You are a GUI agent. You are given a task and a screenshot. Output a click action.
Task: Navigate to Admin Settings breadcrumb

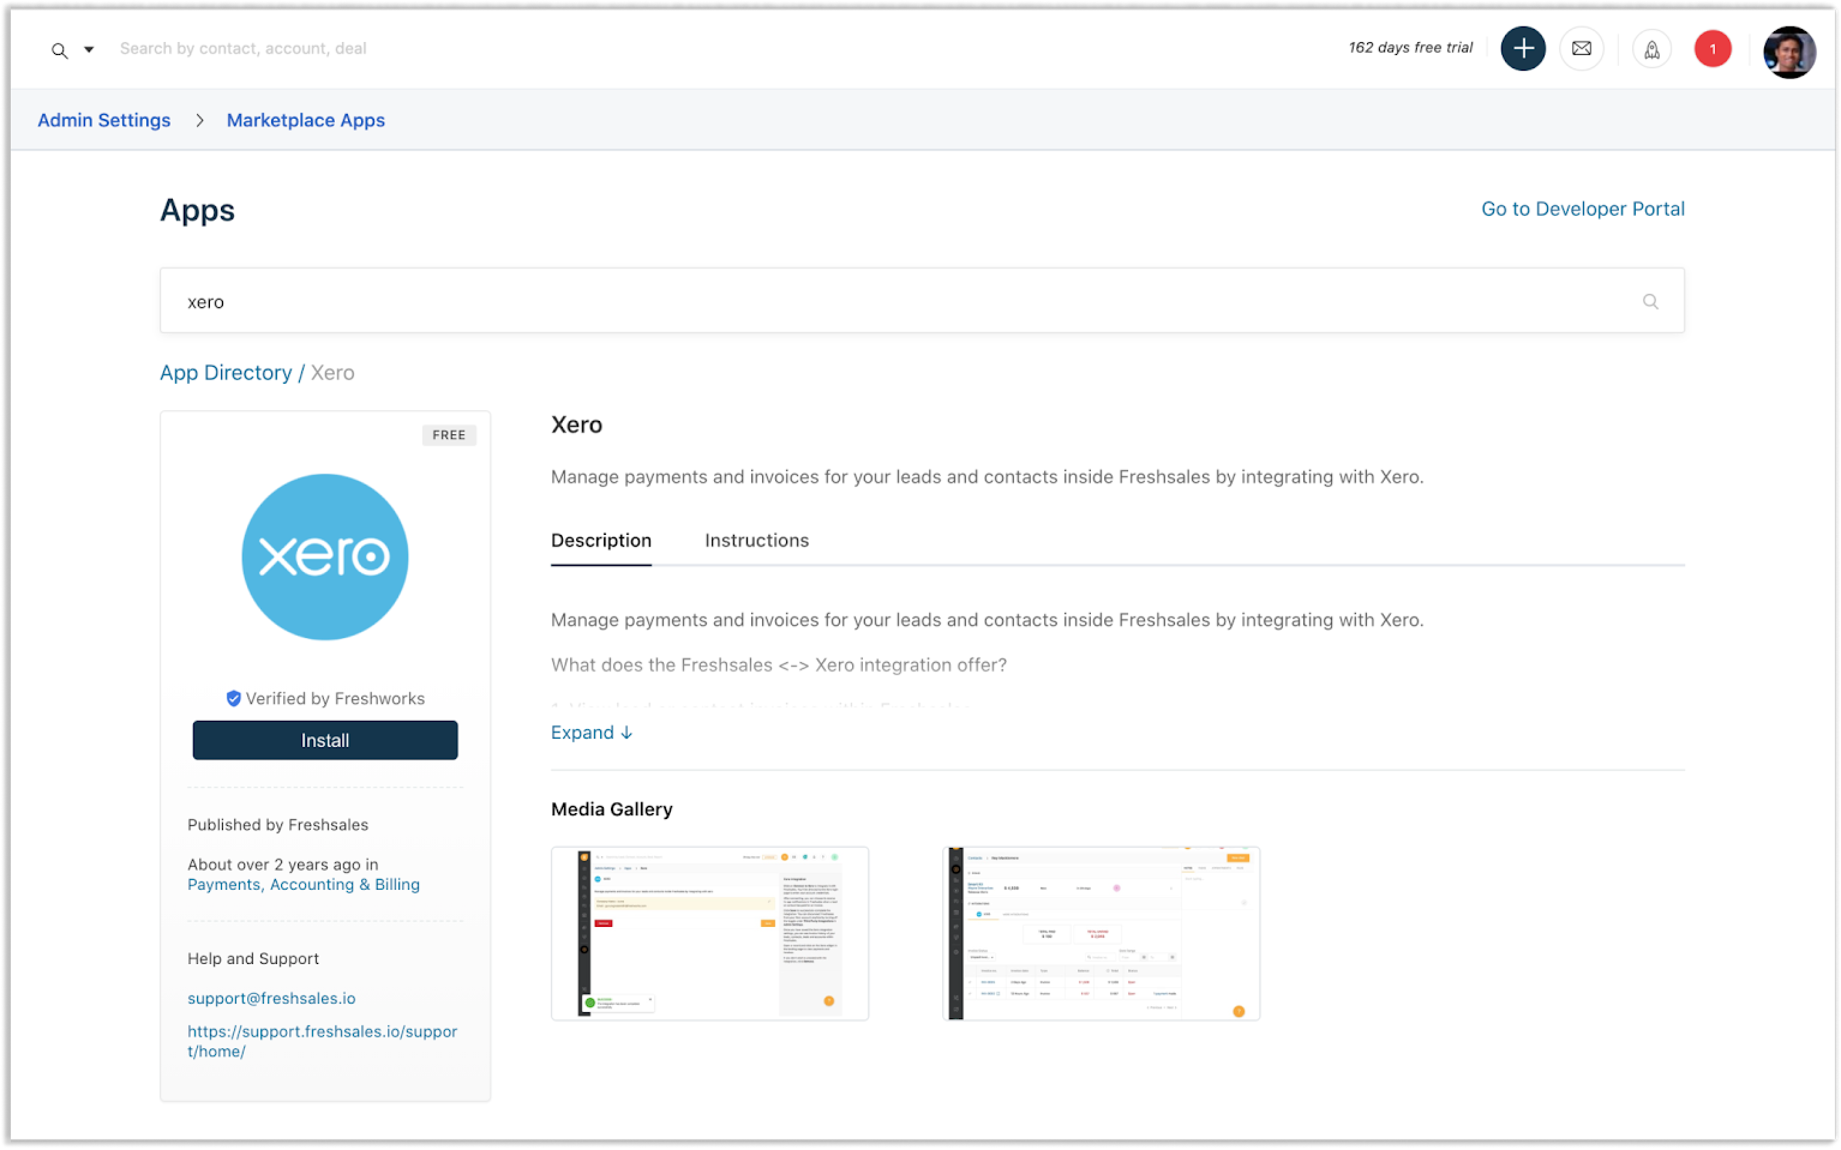click(104, 120)
